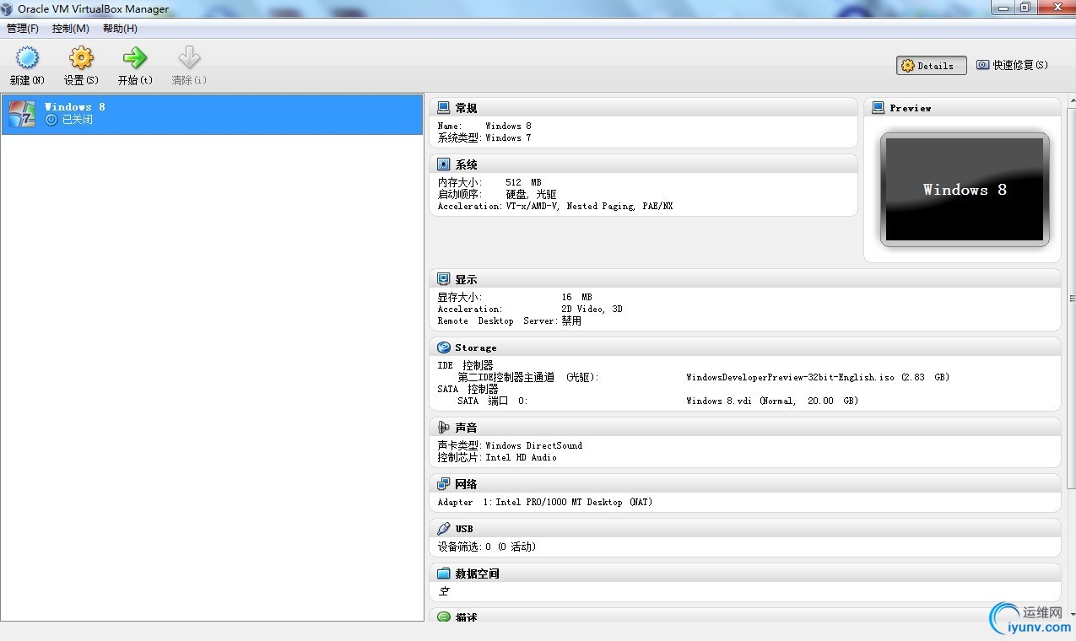Open the 管理(F) menu

[x=23, y=29]
